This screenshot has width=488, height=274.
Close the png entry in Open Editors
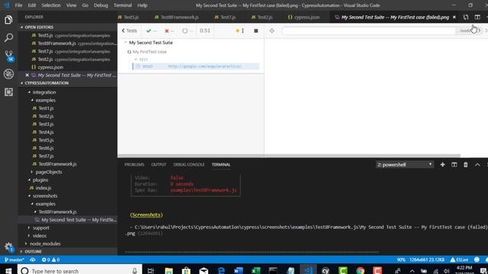point(27,75)
